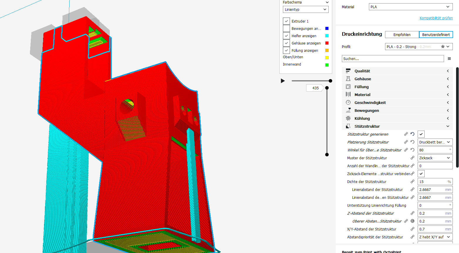Image resolution: width=459 pixels, height=253 pixels.
Task: Switch to the Empfohlen tab
Action: (402, 35)
